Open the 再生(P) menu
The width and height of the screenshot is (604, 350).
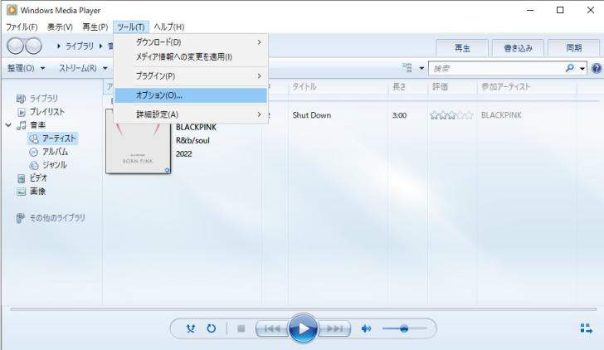pos(95,27)
